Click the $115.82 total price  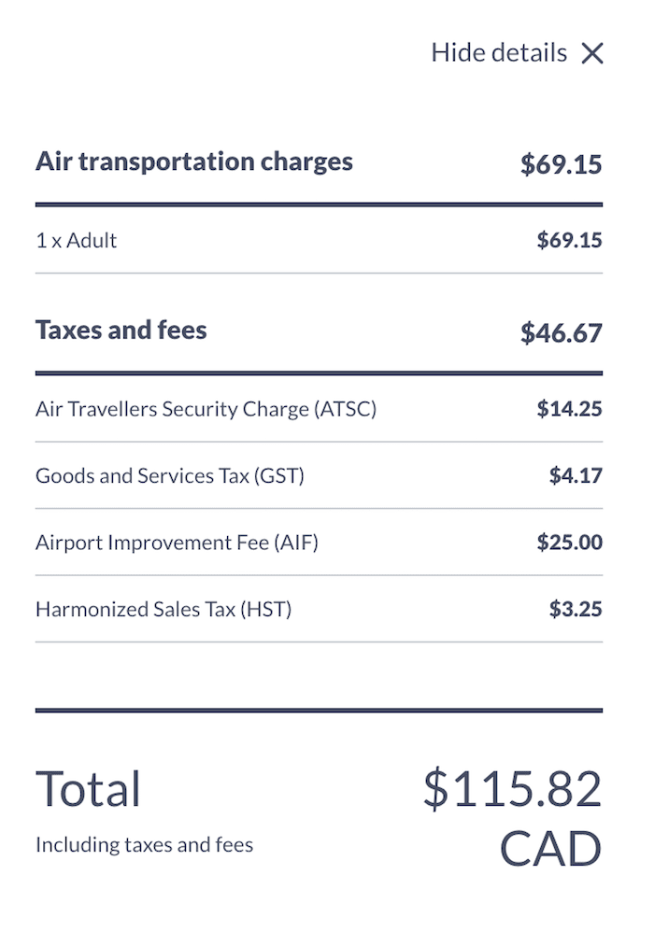click(512, 788)
